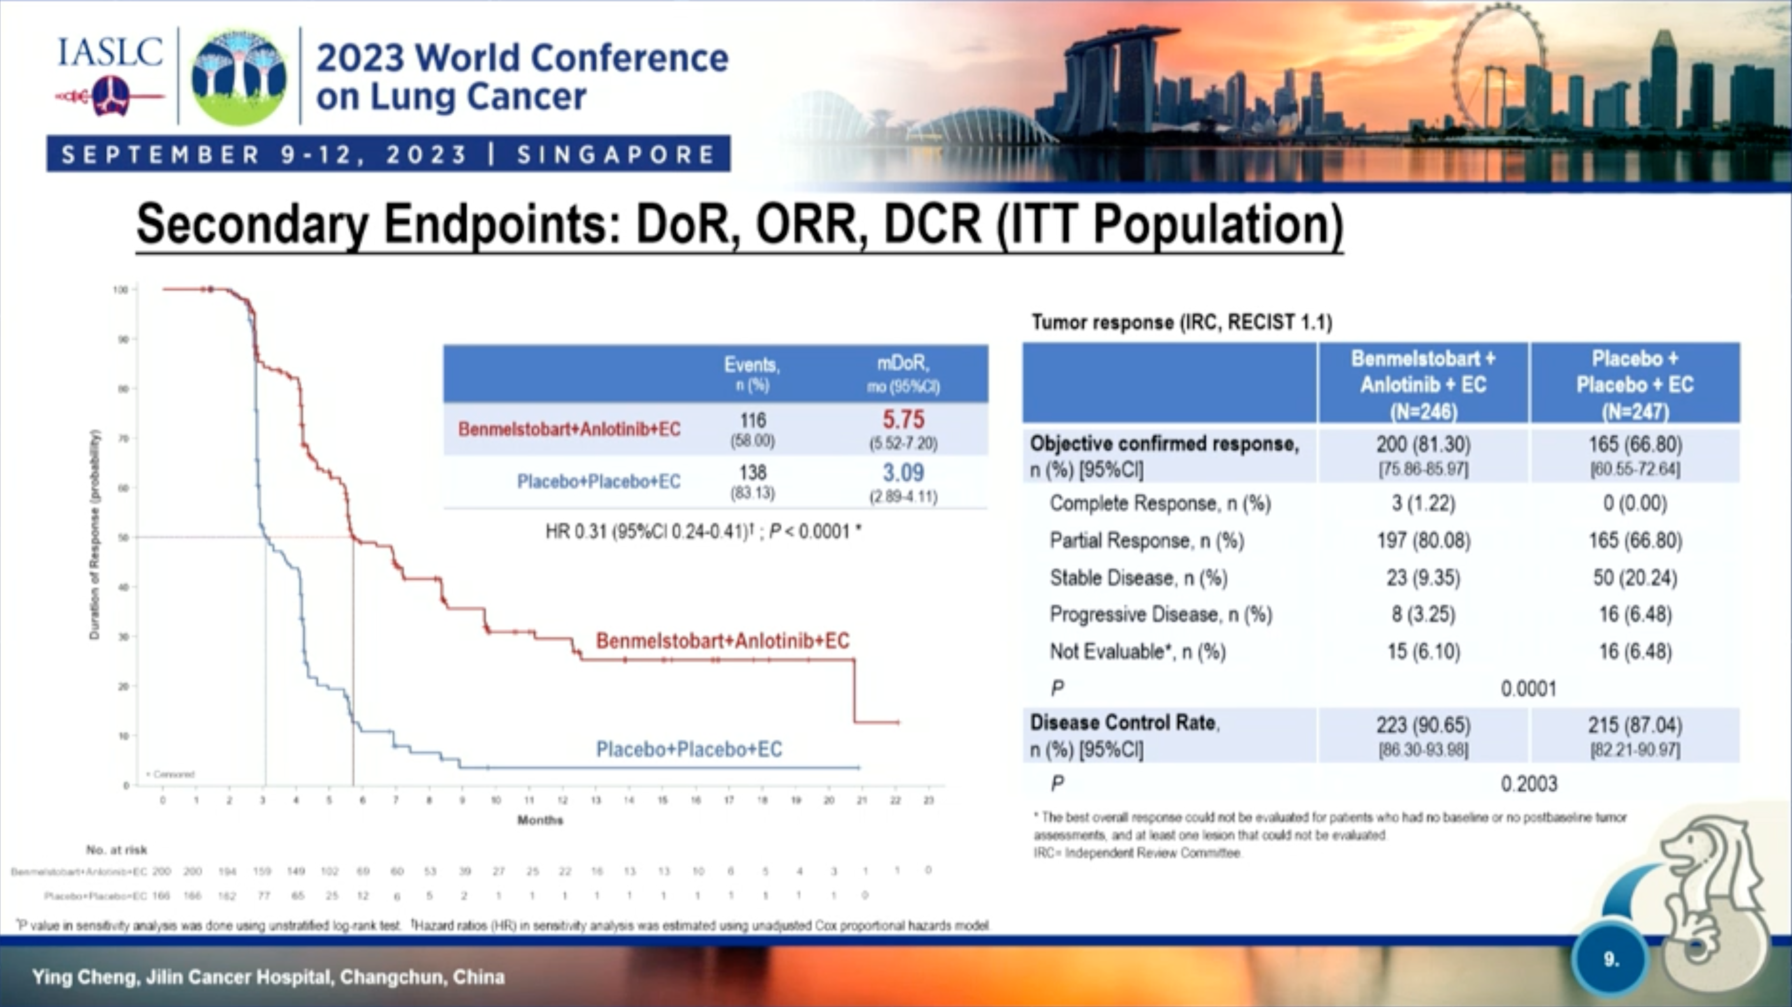1792x1007 pixels.
Task: Click the 'Duration of Response (probability)' y-axis label
Action: pos(95,534)
